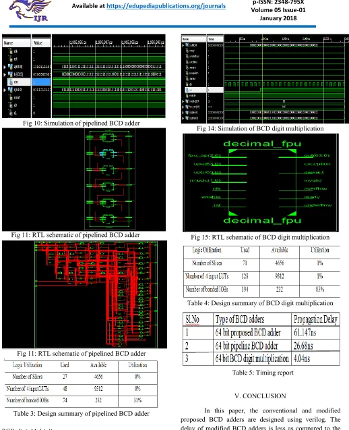The image size is (349, 430).
Task: Expand the b[63:0] bus in Fig 10
Action: pos(5,74)
